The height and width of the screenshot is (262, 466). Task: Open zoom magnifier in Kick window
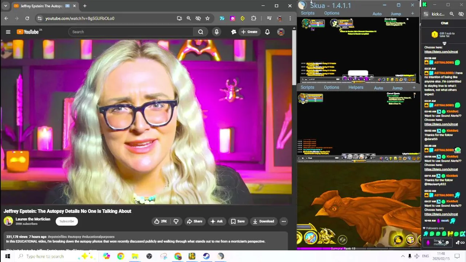[452, 14]
